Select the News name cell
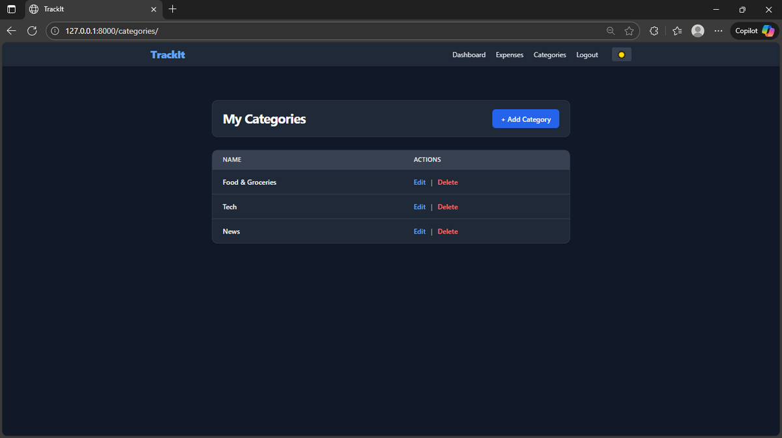The height and width of the screenshot is (438, 782). point(231,232)
